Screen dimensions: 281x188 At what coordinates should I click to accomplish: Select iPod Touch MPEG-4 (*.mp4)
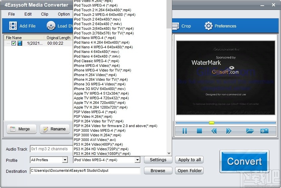(x=96, y=5)
